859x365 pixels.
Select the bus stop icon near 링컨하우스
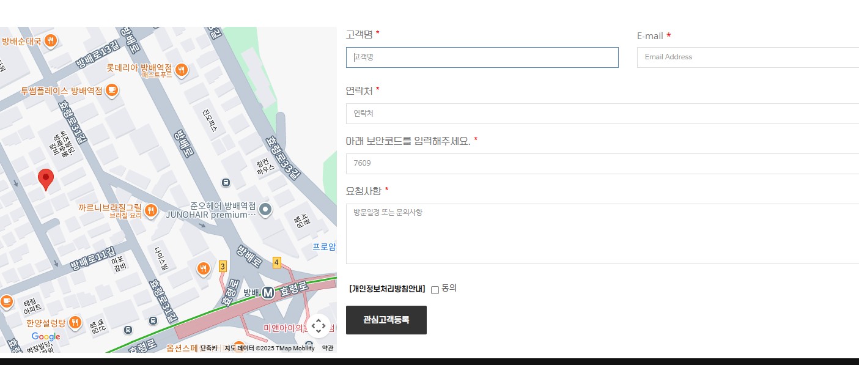(x=226, y=182)
